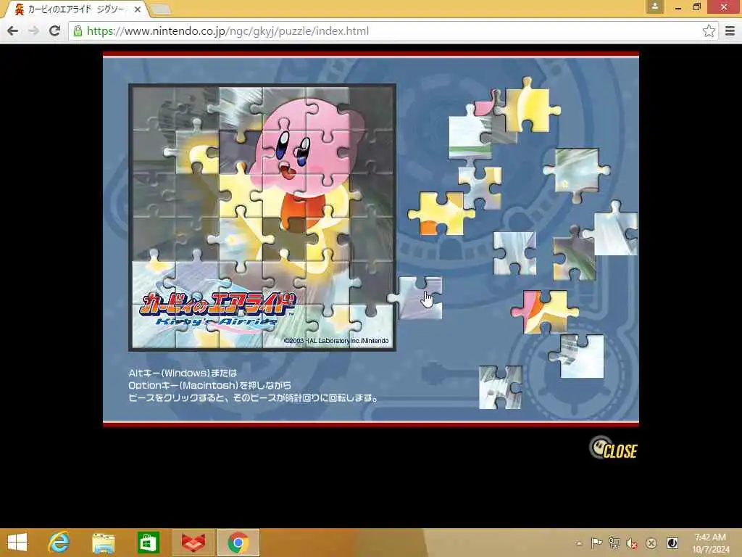The width and height of the screenshot is (742, 557).
Task: Click the ©2003 HAL Laboratory copyright piece
Action: click(x=335, y=341)
